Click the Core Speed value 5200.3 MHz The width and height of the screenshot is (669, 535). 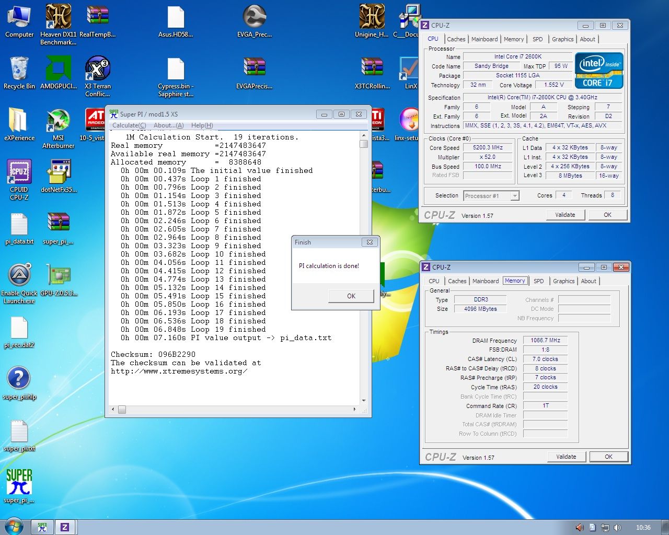coord(488,148)
